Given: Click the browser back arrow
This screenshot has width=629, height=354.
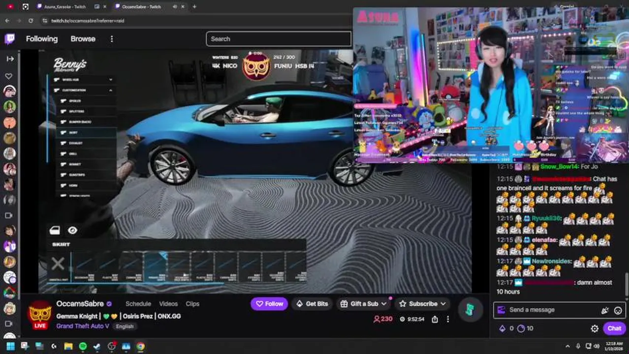Looking at the screenshot, I should click(7, 21).
